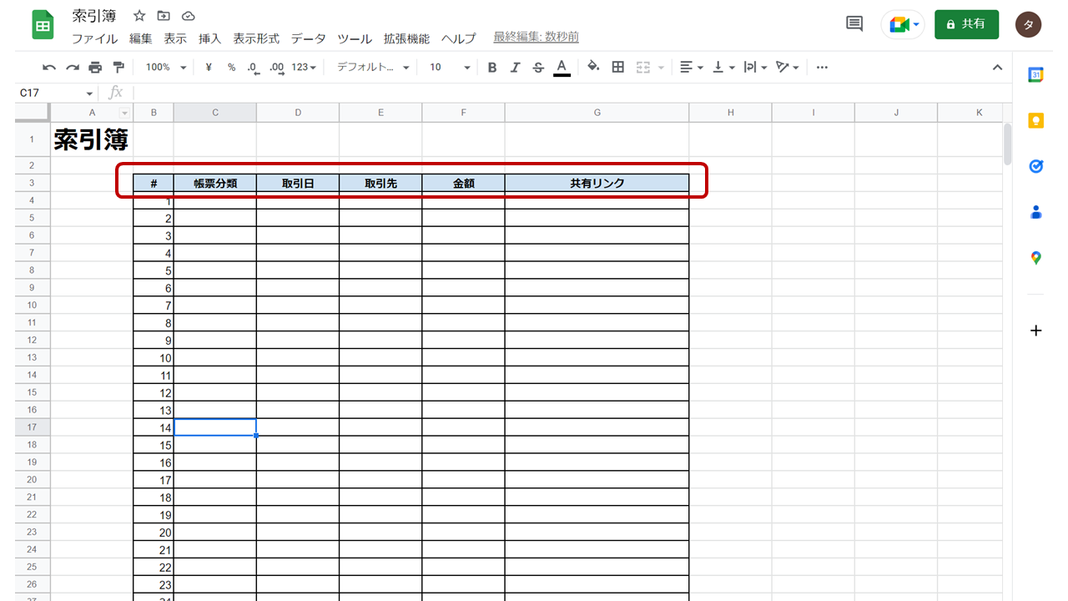Click the undo icon

[x=49, y=68]
